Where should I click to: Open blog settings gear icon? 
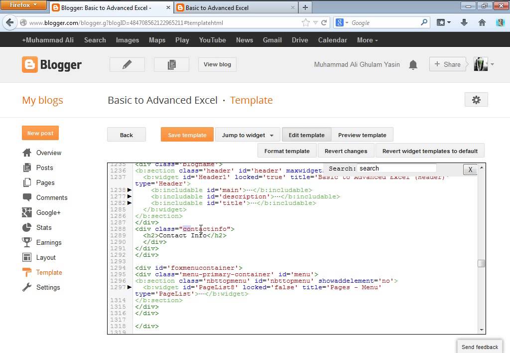476,100
